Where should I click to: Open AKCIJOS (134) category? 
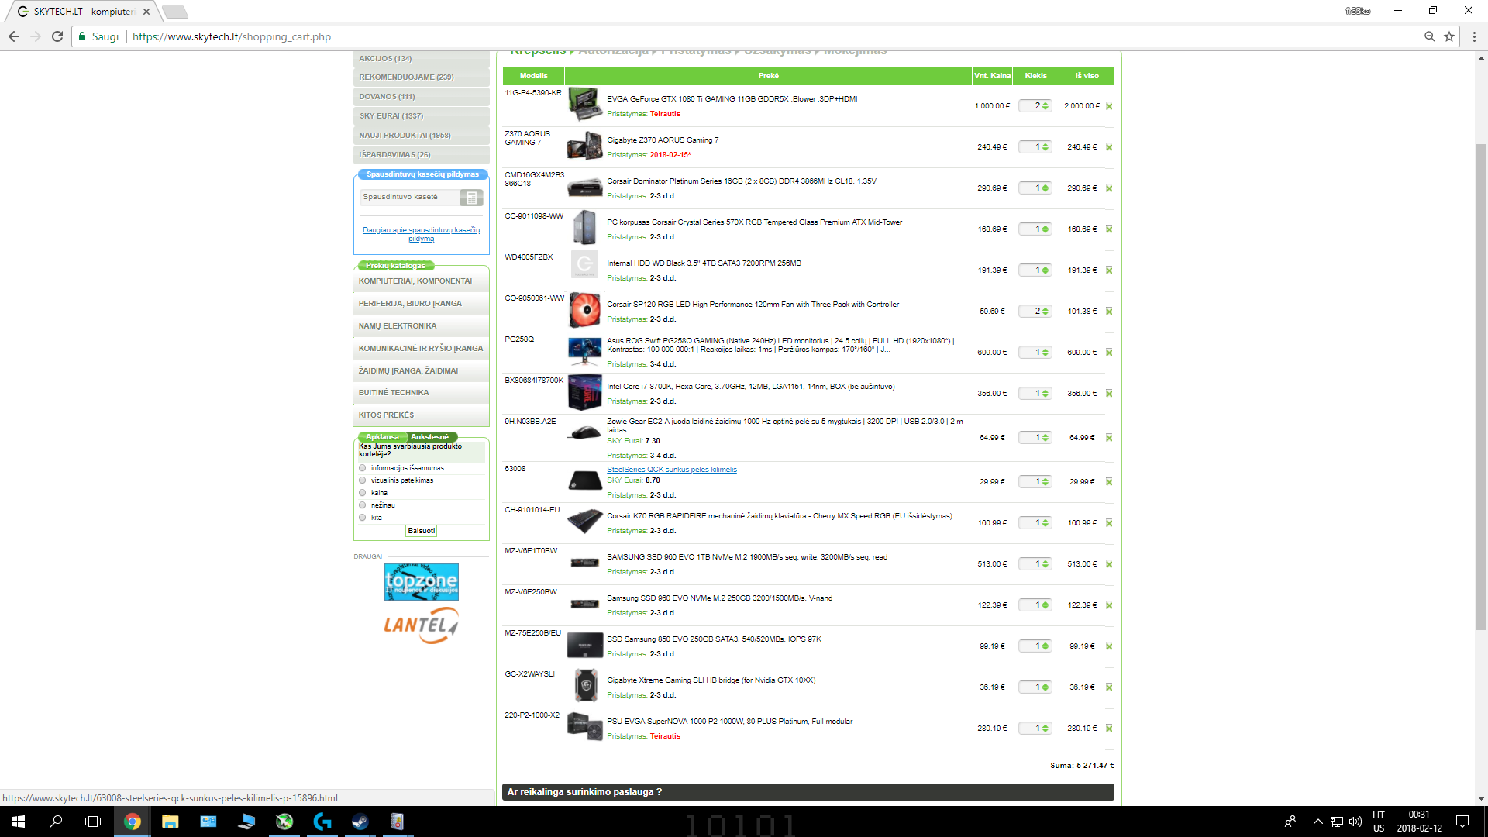coord(422,59)
